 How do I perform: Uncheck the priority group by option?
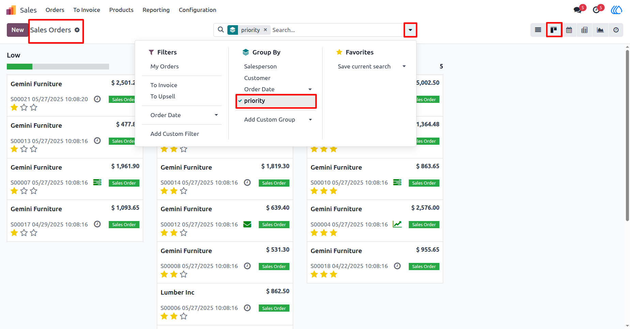[276, 101]
